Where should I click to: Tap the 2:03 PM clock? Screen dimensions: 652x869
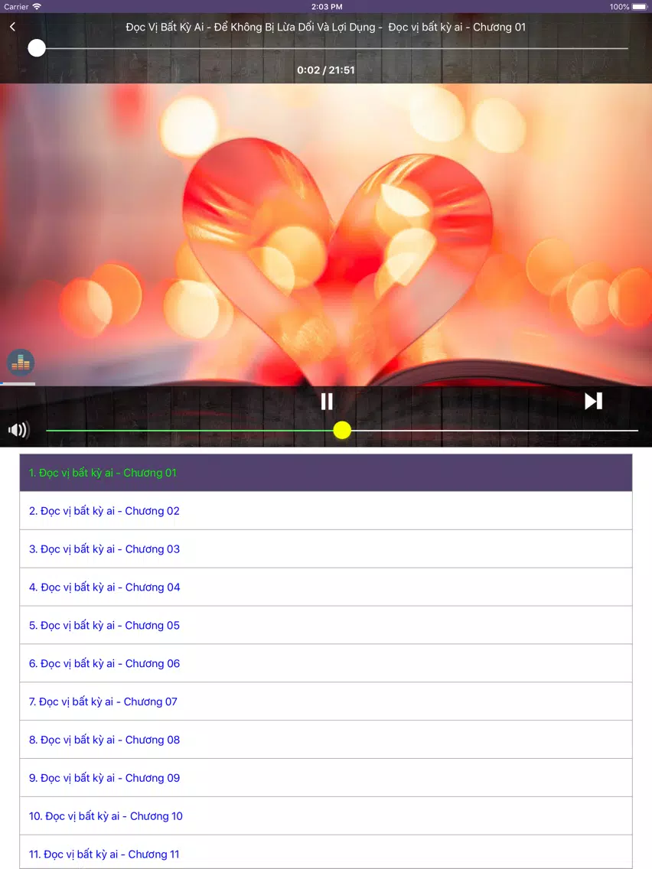click(327, 7)
